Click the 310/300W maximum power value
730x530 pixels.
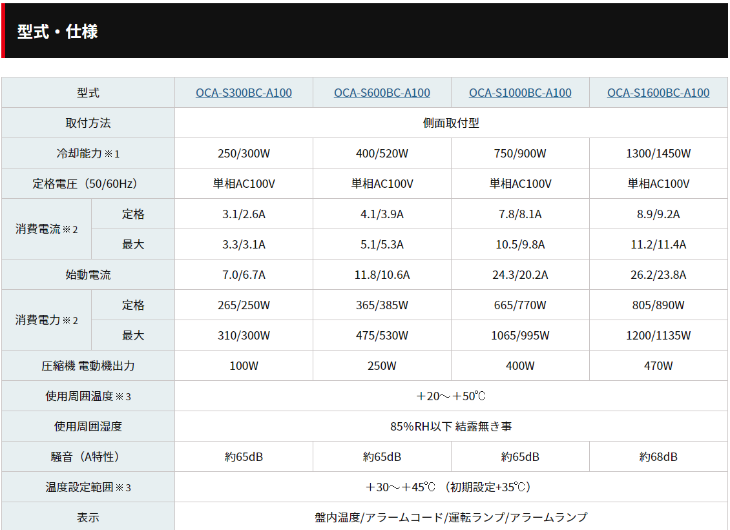[x=244, y=335]
